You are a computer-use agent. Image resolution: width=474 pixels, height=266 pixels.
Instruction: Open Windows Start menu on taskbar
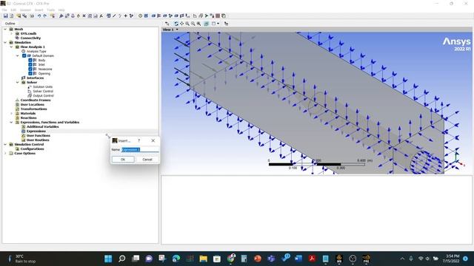pyautogui.click(x=108, y=259)
